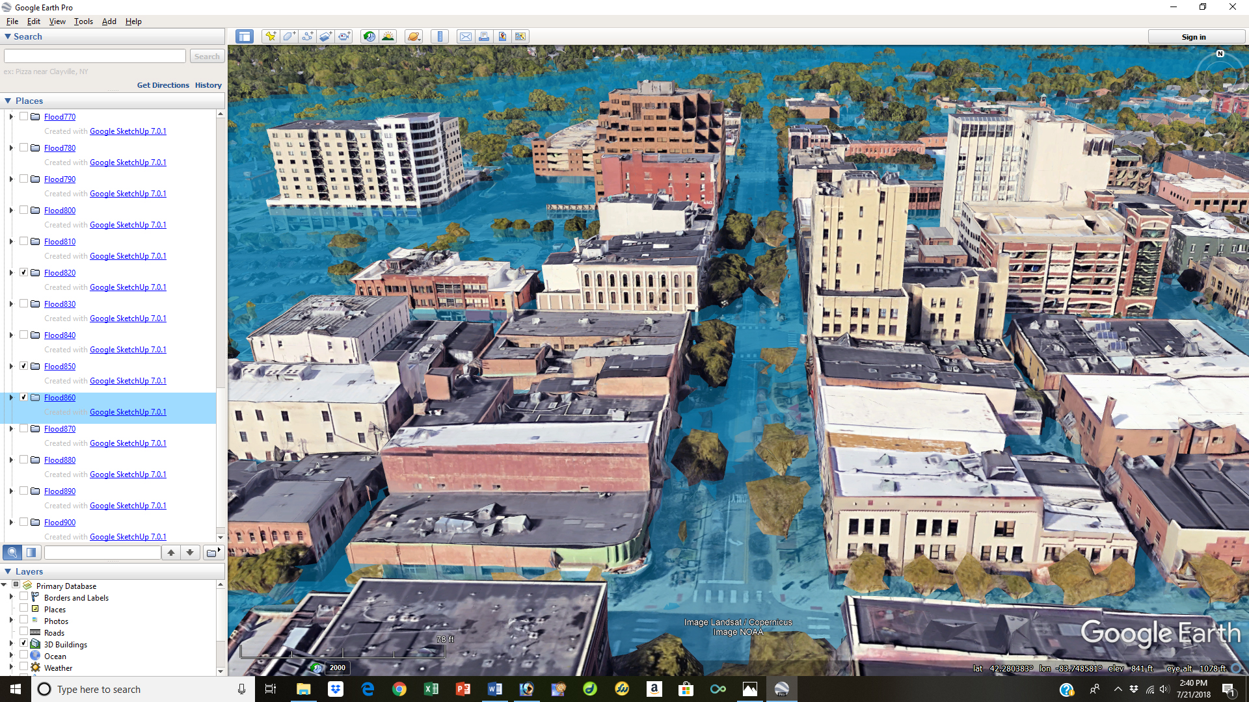1249x702 pixels.
Task: Click the Places filter text field
Action: point(102,552)
